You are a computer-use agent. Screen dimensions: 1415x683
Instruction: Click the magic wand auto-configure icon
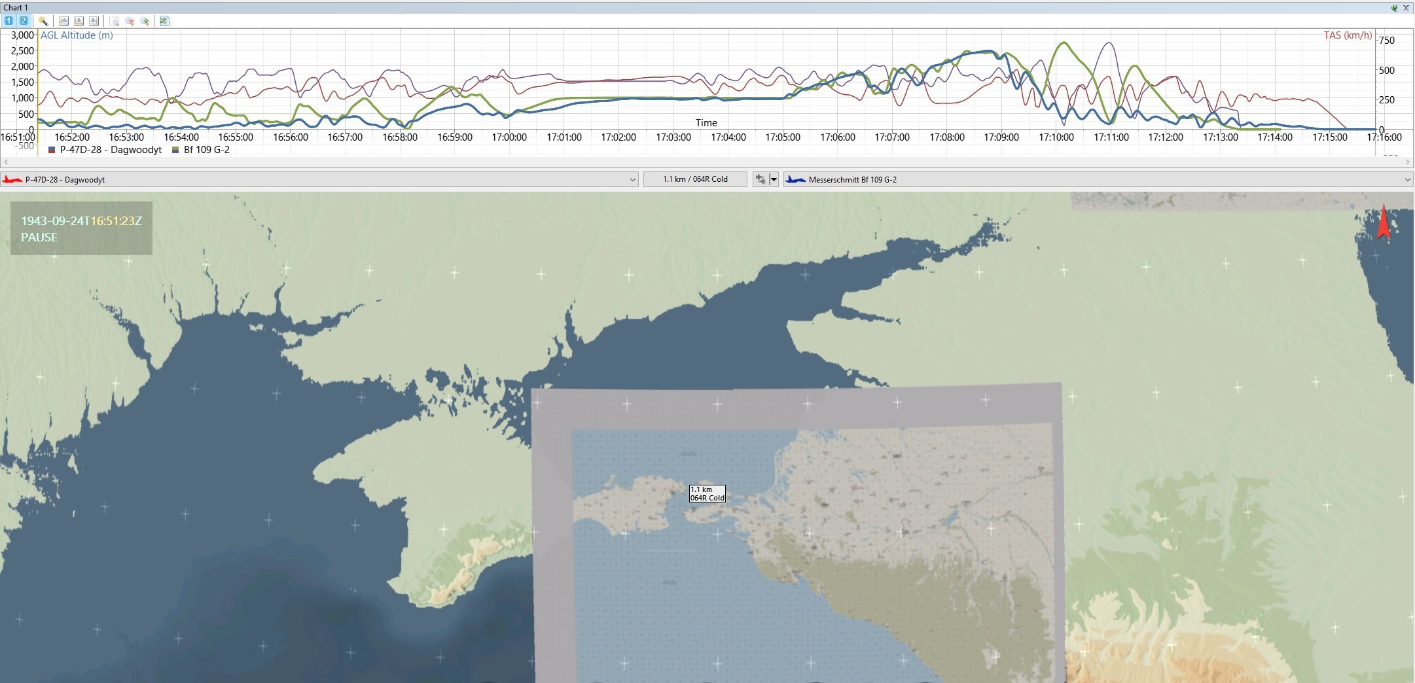43,21
